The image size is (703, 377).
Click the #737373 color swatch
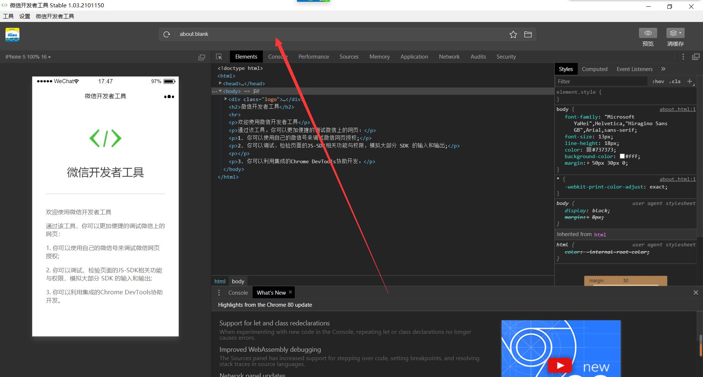[589, 150]
